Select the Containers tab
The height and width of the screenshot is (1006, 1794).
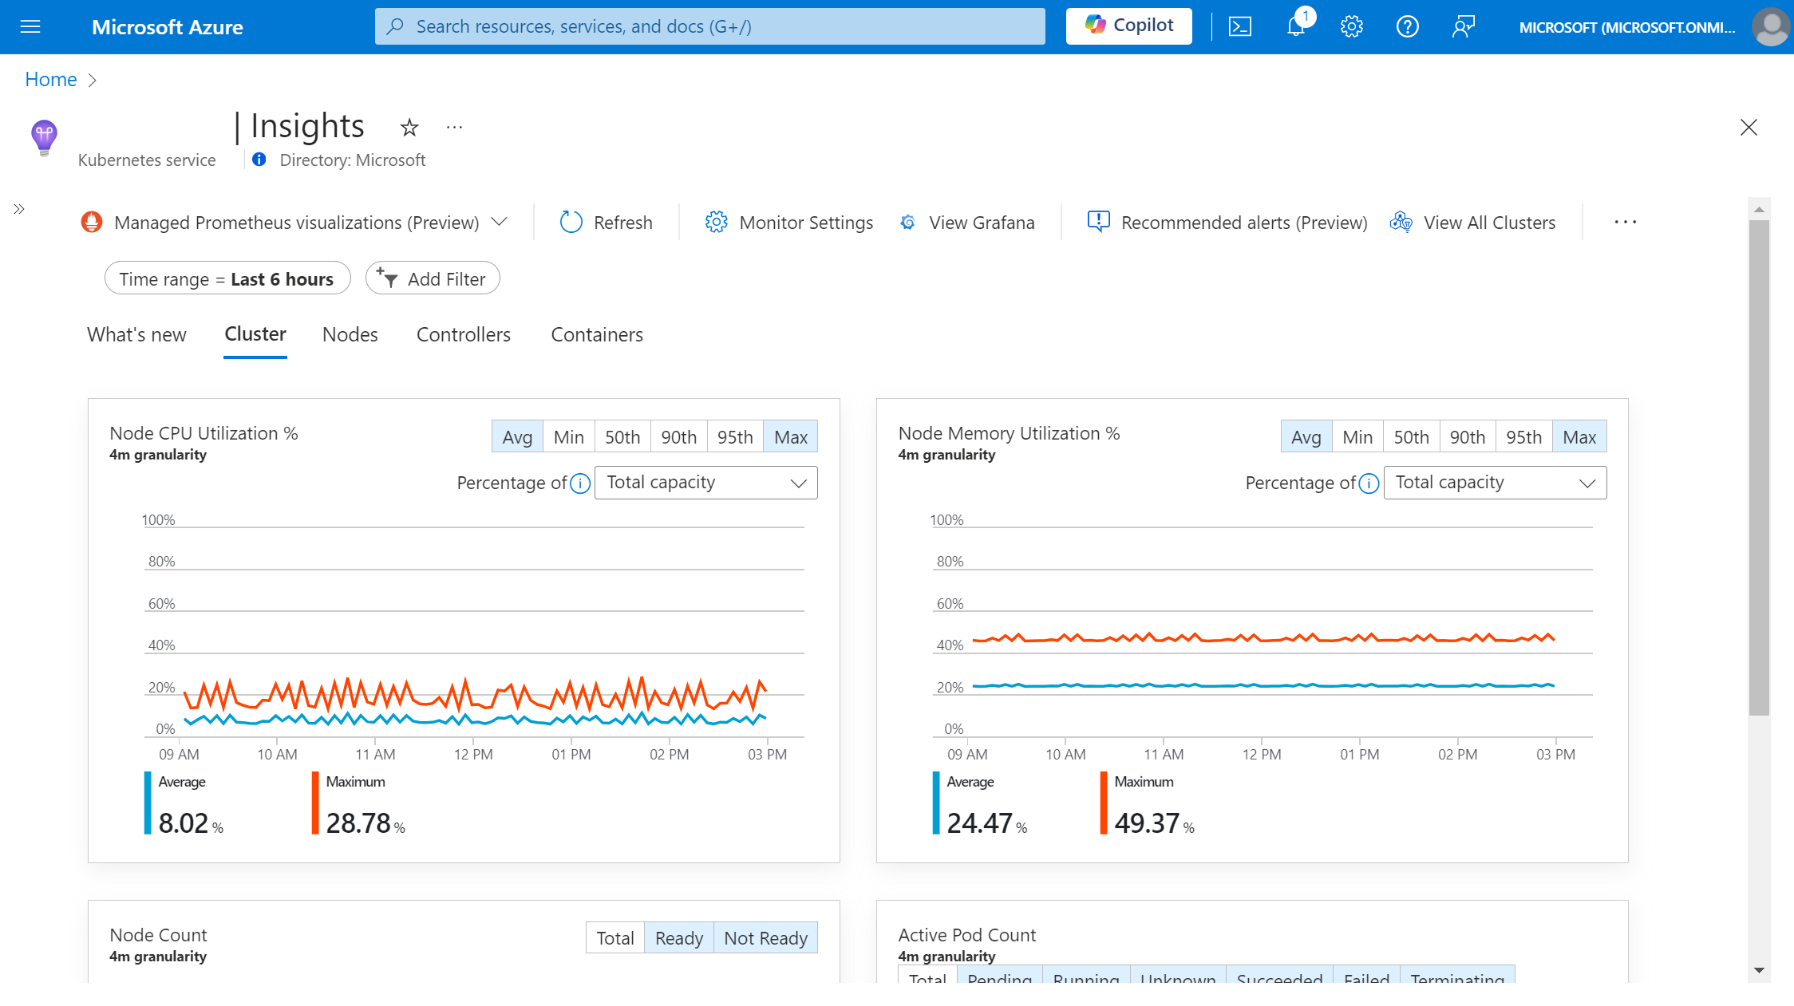[598, 333]
